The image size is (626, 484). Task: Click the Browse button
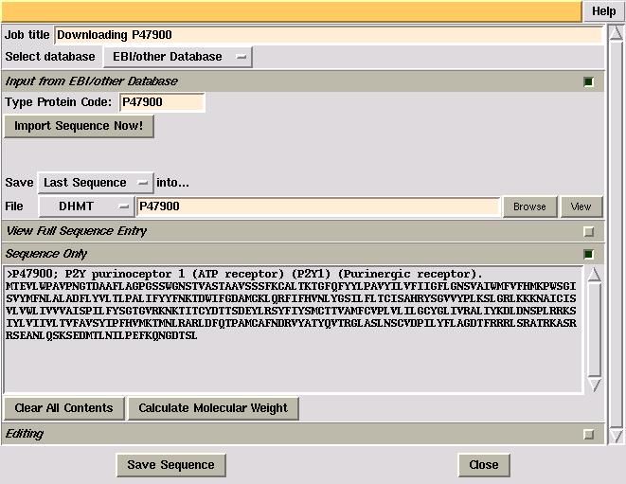coord(529,206)
